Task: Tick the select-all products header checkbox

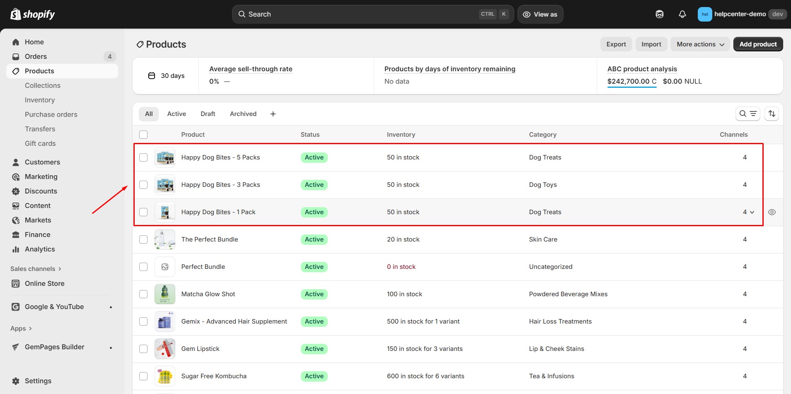Action: coord(143,135)
